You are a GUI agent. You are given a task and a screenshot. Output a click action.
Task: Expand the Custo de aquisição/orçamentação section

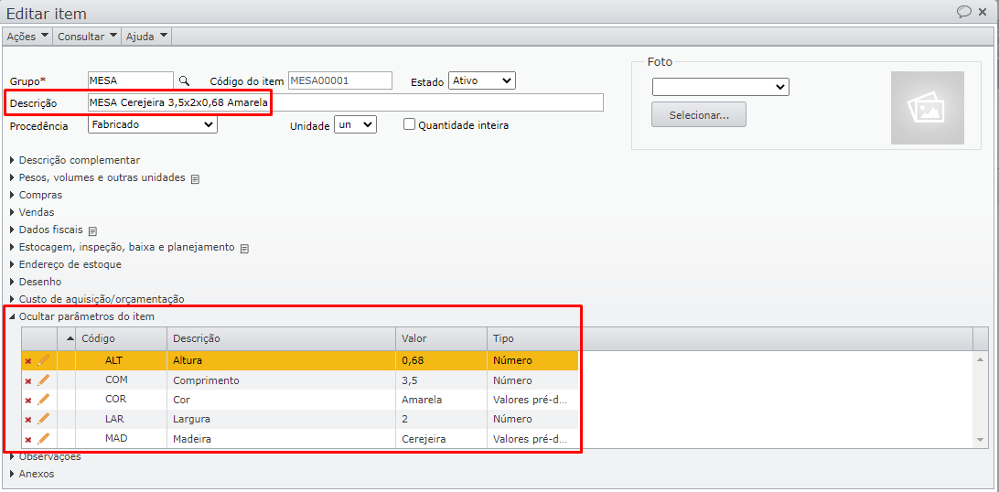pyautogui.click(x=97, y=298)
